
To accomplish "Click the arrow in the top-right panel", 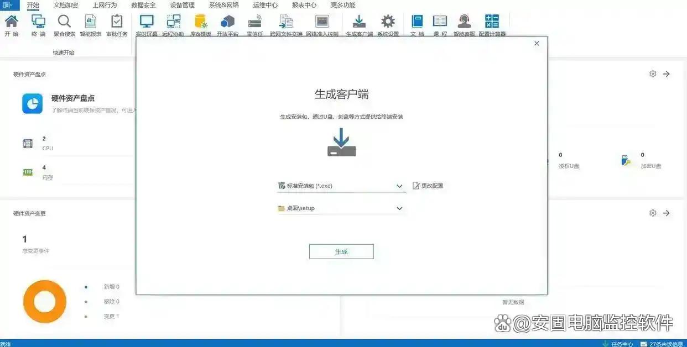I will pos(667,73).
